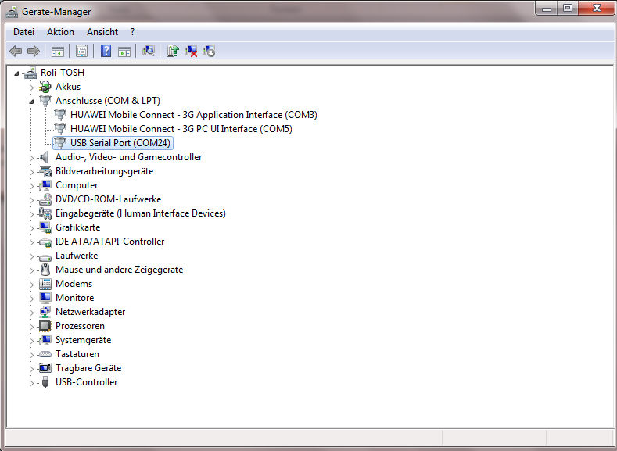Click the Eingabegeräte HID icon
The width and height of the screenshot is (617, 451).
click(x=45, y=213)
